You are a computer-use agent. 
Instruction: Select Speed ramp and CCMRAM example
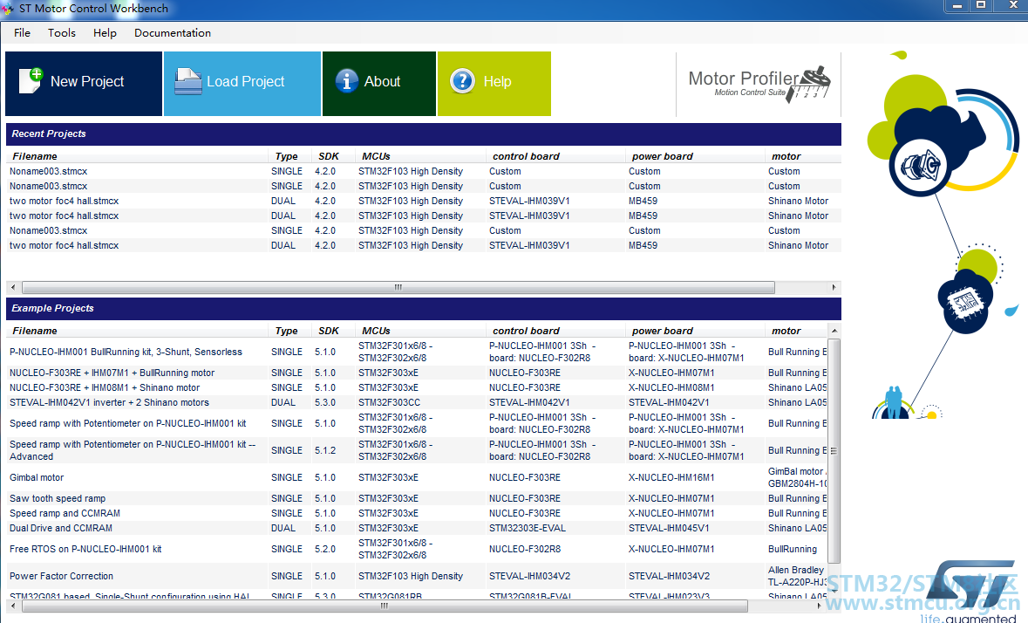(x=417, y=513)
